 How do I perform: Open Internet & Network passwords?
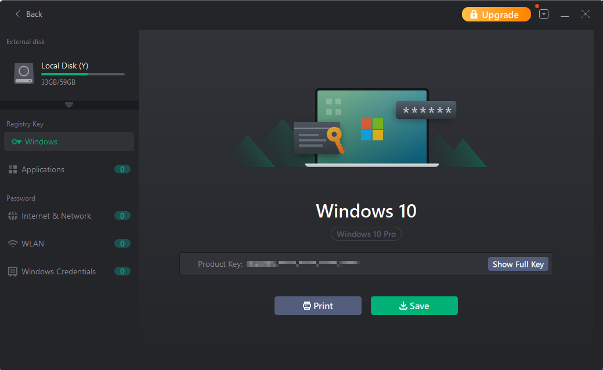click(69, 216)
